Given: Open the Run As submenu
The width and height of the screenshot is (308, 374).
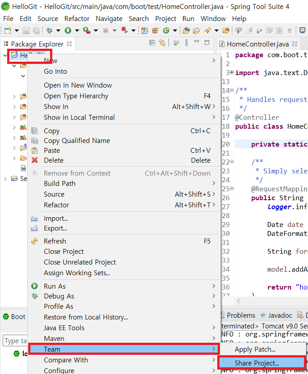Looking at the screenshot, I should [x=124, y=286].
